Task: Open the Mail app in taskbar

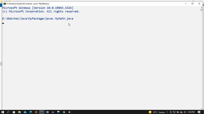Action: tap(25, 112)
